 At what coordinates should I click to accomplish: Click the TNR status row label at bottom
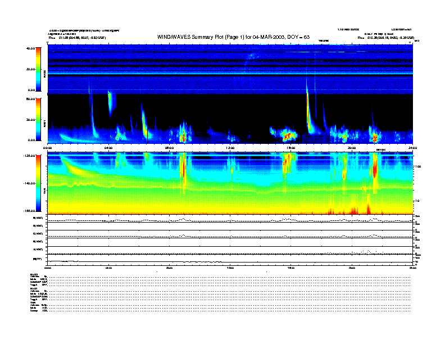[x=32, y=302]
